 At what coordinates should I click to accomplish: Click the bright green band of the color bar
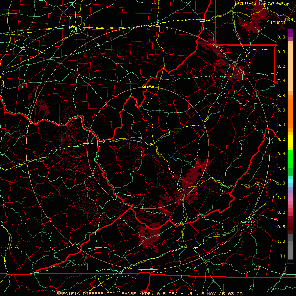click(290, 159)
